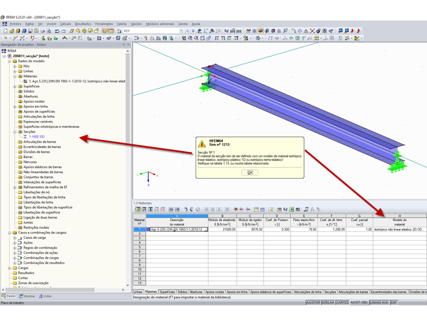Viewport: 427px width, 320px height.
Task: Open the Módulos adicionais menu
Action: point(160,24)
